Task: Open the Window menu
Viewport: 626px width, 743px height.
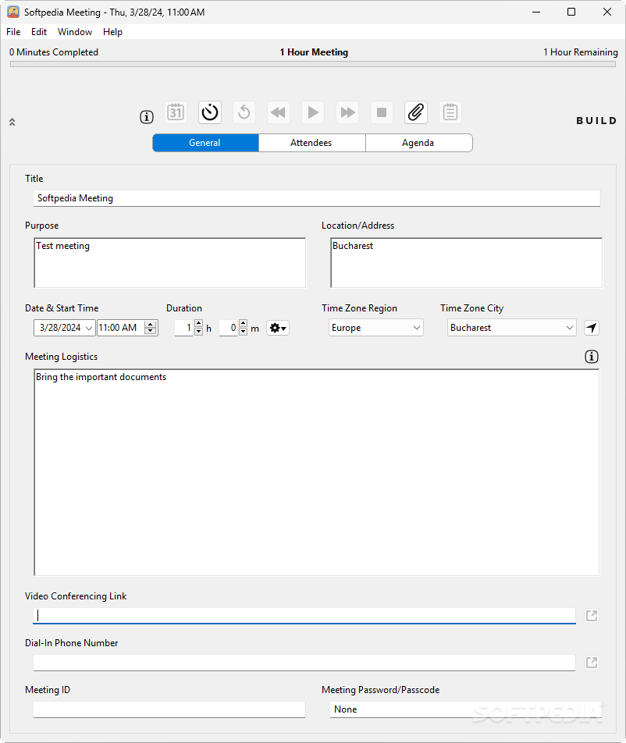Action: 75,32
